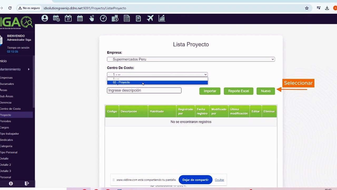Click the Reporte Excel button
Screen dimensions: 337x190
click(238, 91)
